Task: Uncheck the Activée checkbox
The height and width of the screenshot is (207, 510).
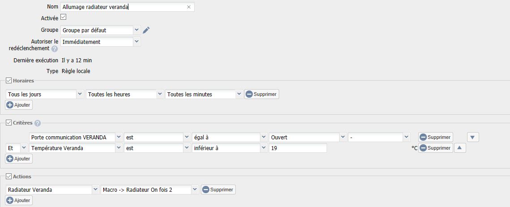Action: pyautogui.click(x=63, y=17)
